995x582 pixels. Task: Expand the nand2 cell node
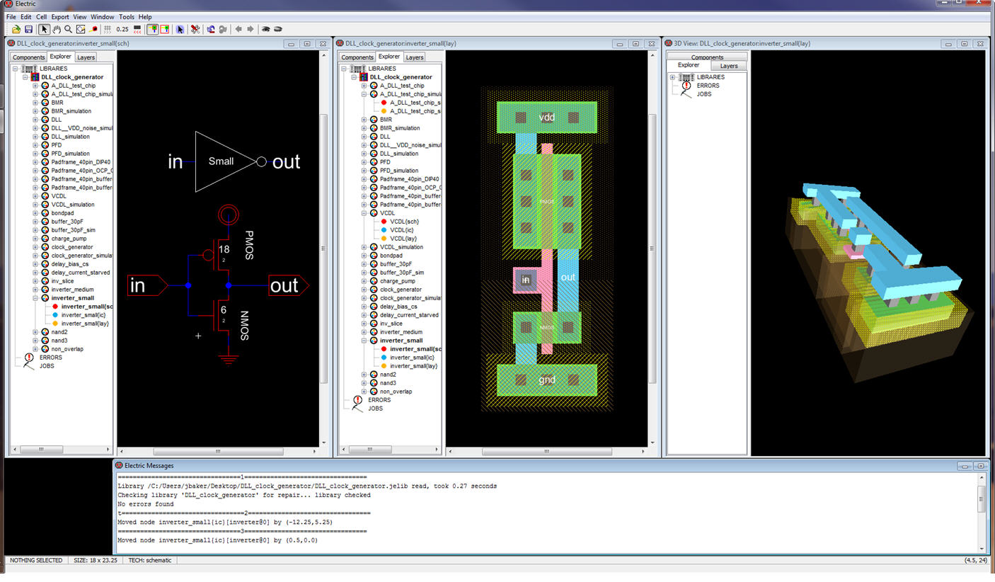coord(35,332)
